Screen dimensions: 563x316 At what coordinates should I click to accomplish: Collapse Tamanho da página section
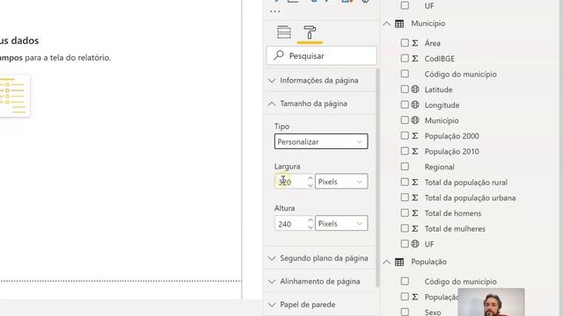point(321,104)
